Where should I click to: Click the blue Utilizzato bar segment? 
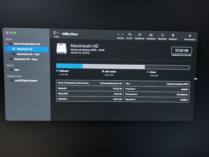point(70,66)
